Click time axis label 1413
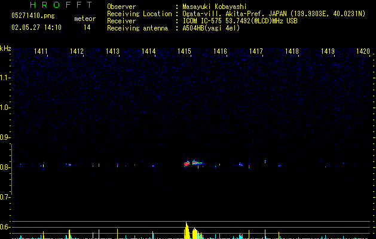The height and width of the screenshot is (239, 376). click(112, 51)
